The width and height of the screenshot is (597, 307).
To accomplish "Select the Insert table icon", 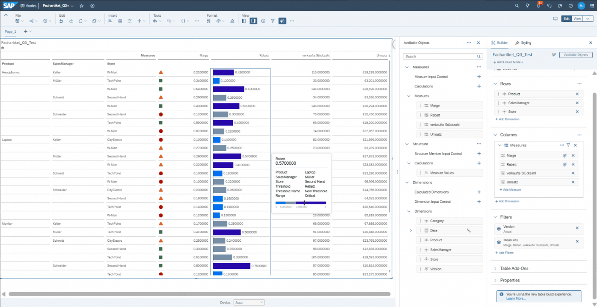I will [120, 21].
